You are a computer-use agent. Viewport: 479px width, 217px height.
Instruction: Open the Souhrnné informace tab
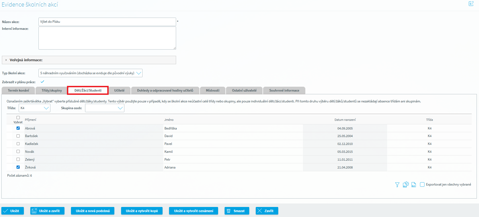pyautogui.click(x=284, y=90)
